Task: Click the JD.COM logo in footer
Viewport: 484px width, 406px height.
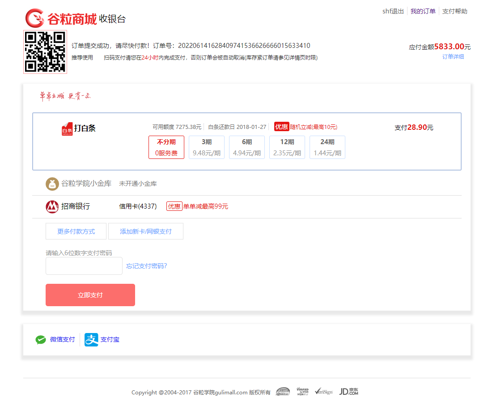Action: [x=349, y=392]
